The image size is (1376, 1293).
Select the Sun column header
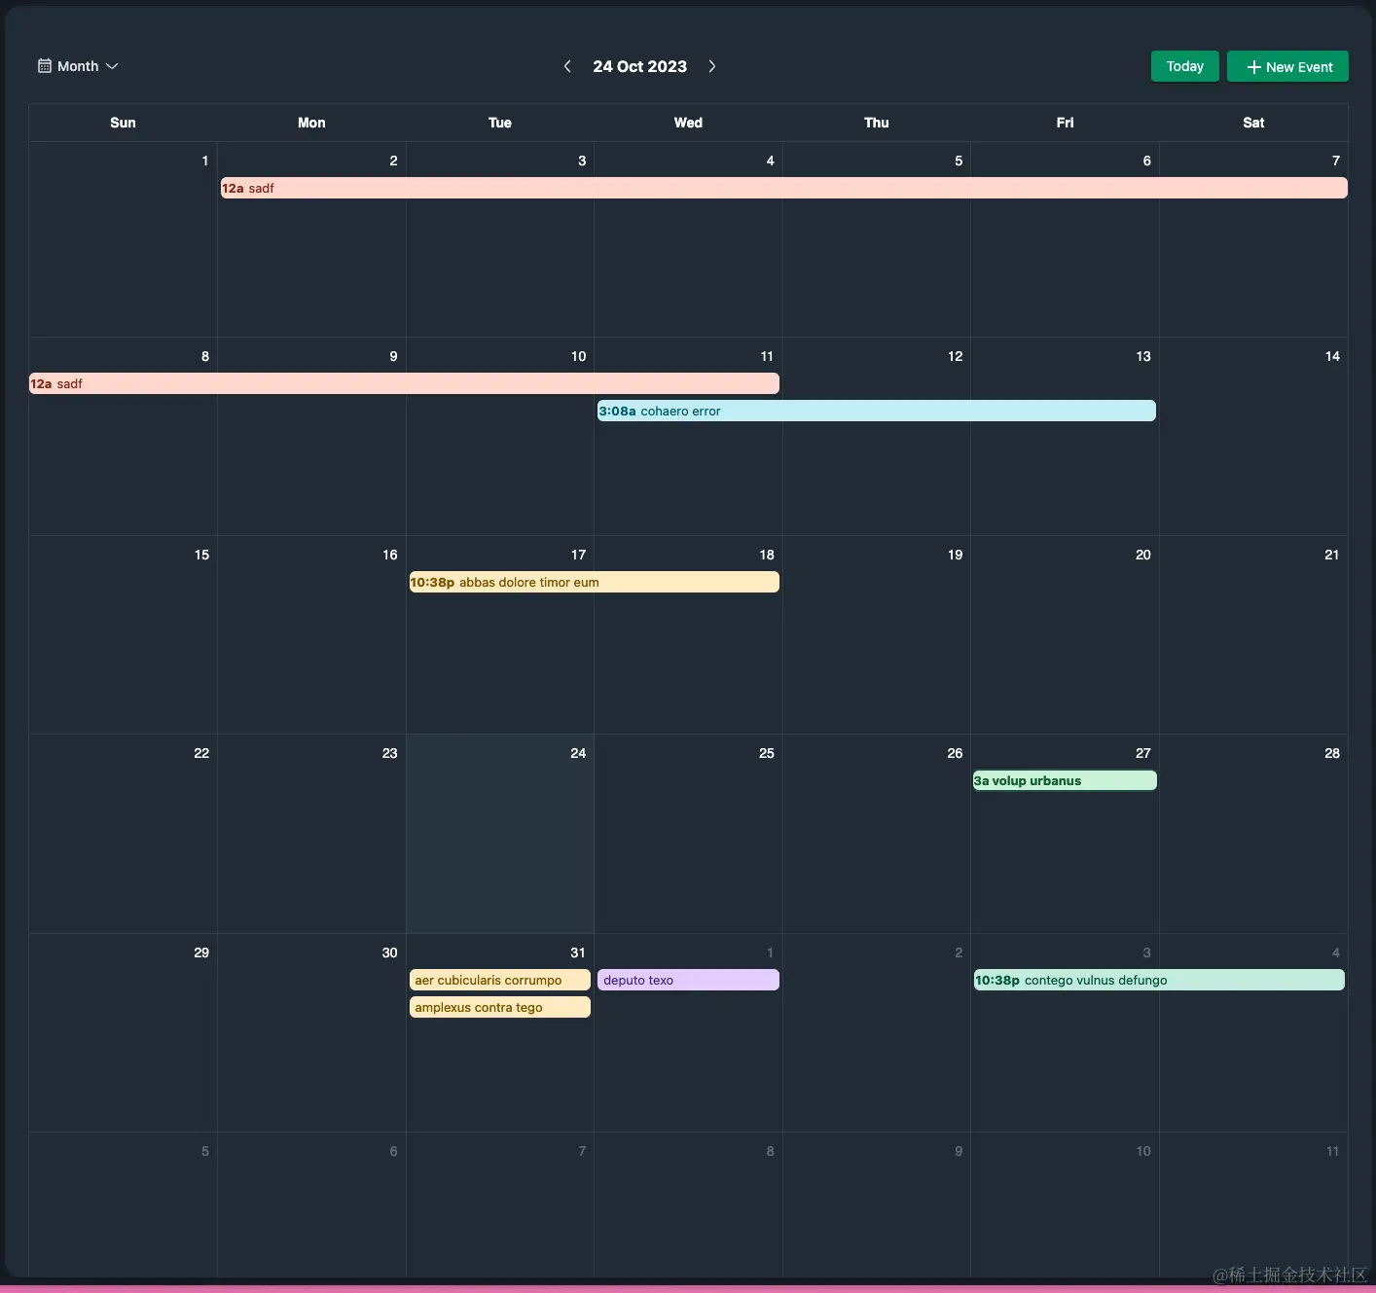[123, 123]
